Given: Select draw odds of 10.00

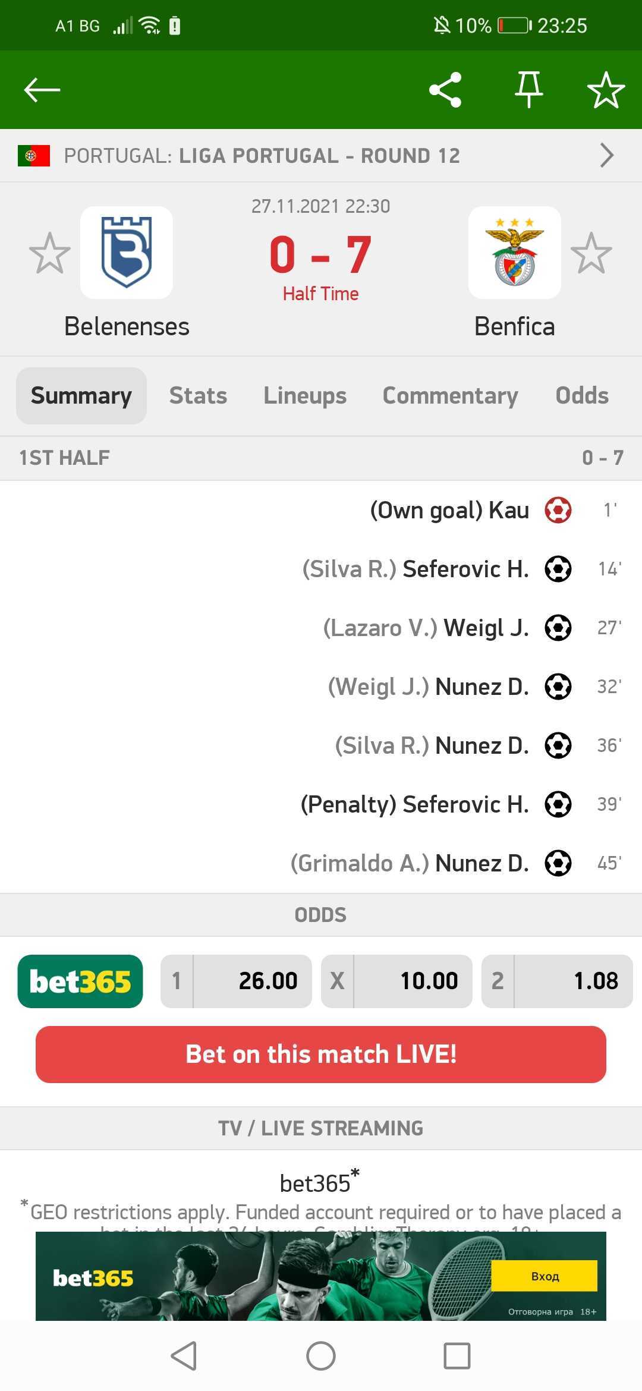Looking at the screenshot, I should point(396,981).
